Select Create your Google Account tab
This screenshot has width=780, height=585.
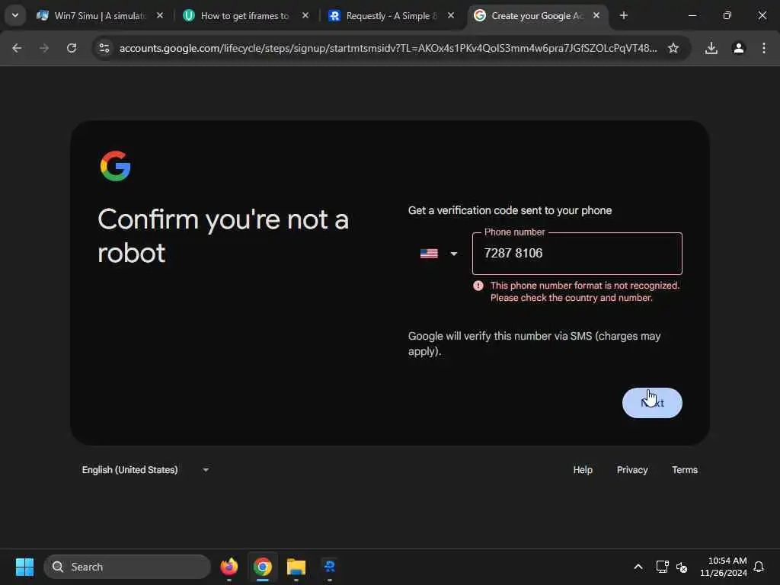(537, 16)
